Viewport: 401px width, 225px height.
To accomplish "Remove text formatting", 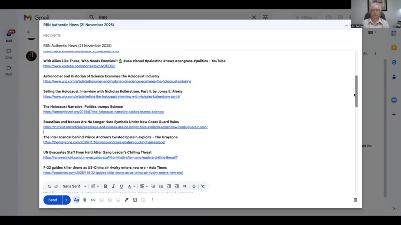I will 203,186.
